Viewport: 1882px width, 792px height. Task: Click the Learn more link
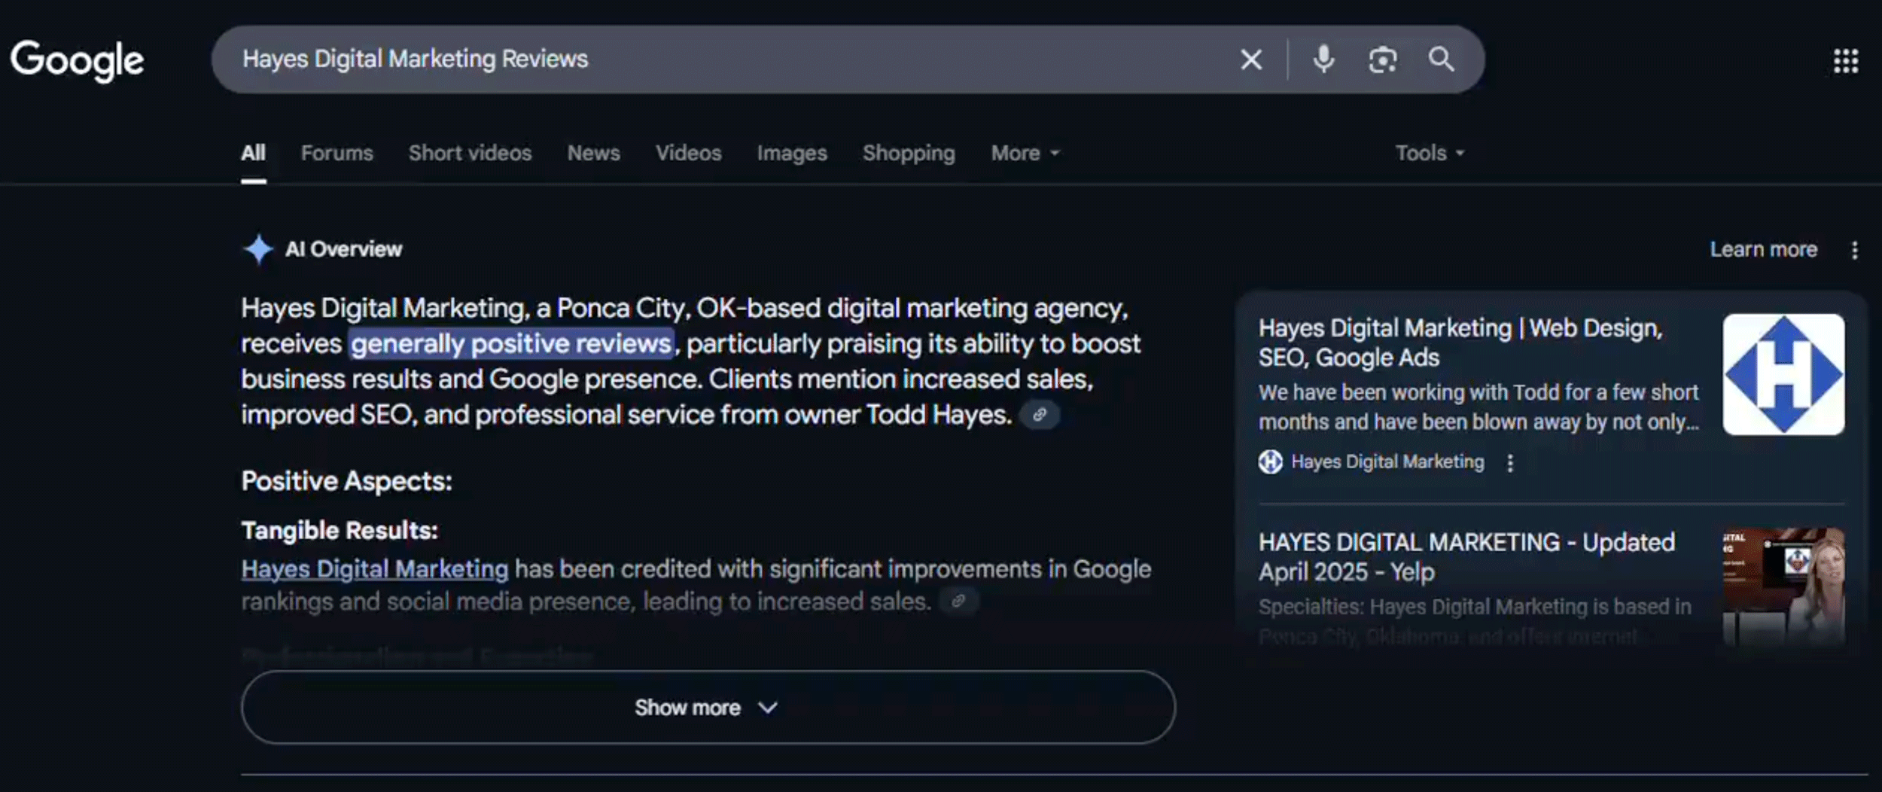click(x=1763, y=250)
